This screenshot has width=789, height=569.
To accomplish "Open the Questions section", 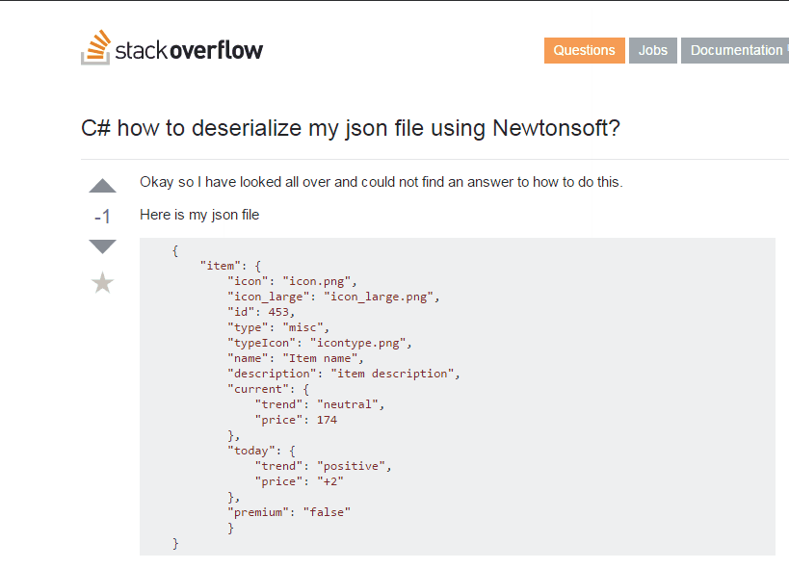I will click(584, 50).
